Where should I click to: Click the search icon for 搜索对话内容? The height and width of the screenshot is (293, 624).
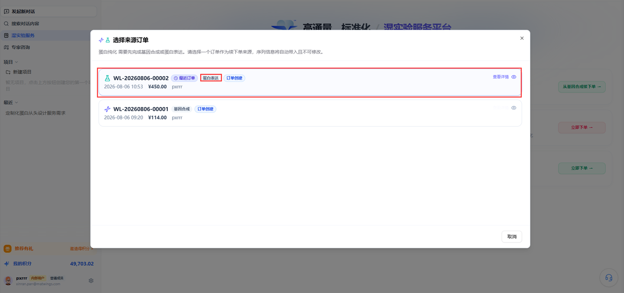tap(6, 23)
